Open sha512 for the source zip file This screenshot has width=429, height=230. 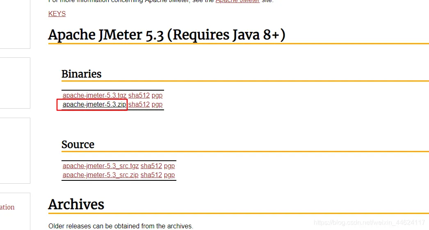coord(151,175)
